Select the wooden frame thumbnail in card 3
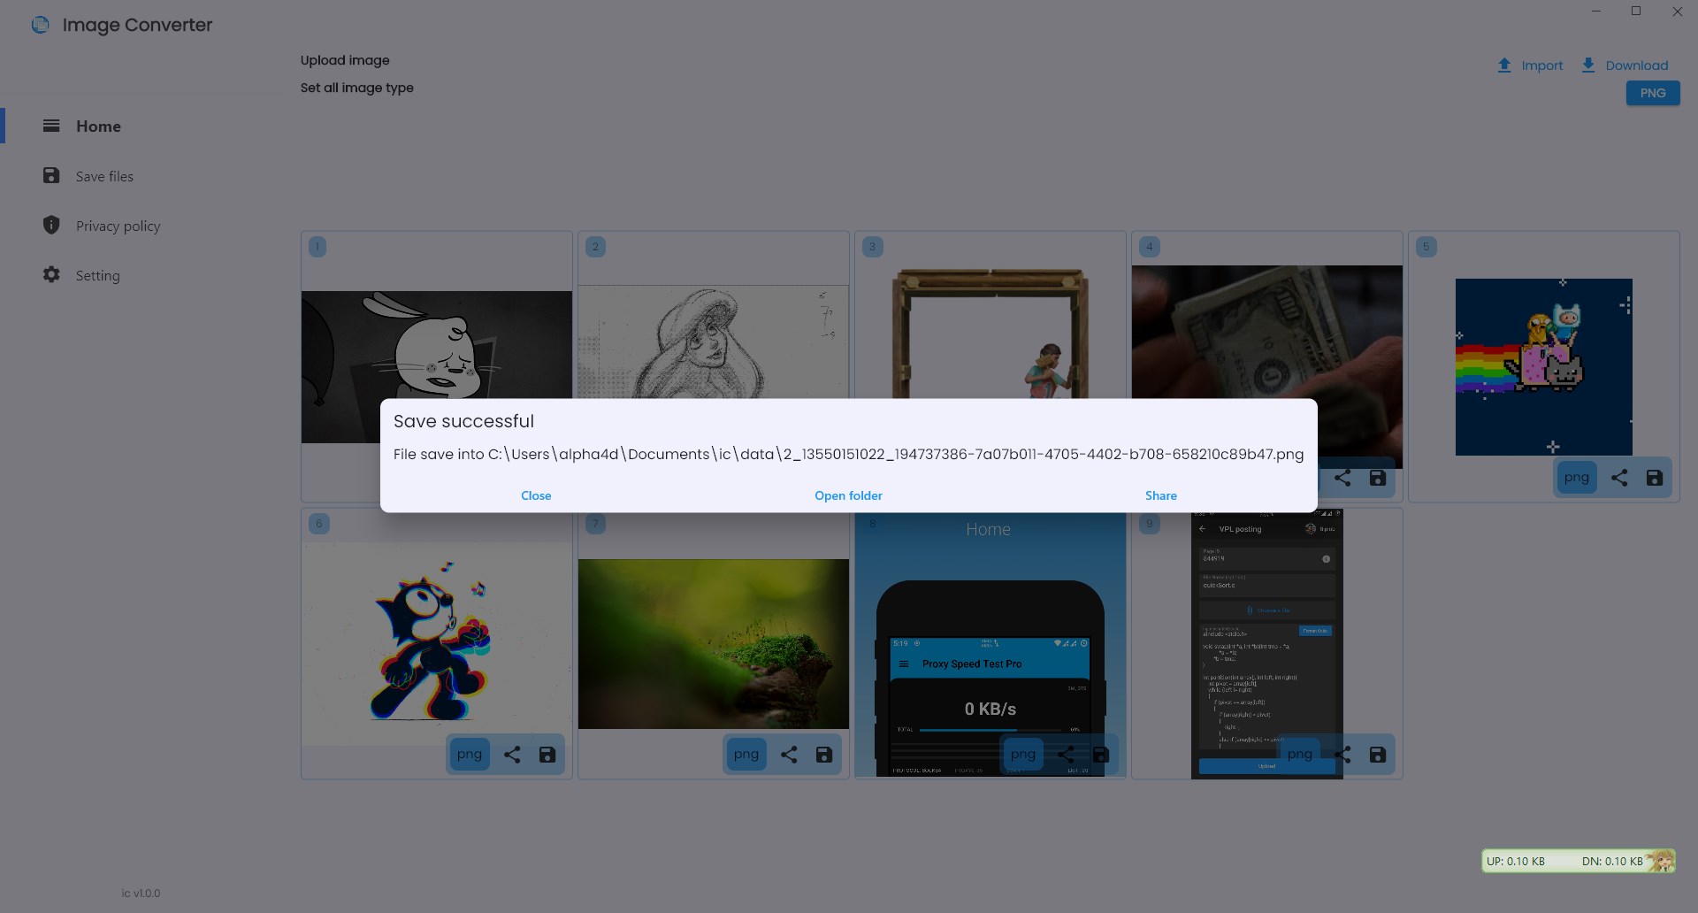Screen dimensions: 1698x913 point(990,334)
